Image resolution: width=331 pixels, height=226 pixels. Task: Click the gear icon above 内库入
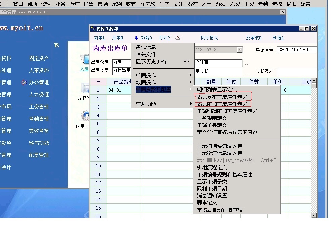(84, 116)
